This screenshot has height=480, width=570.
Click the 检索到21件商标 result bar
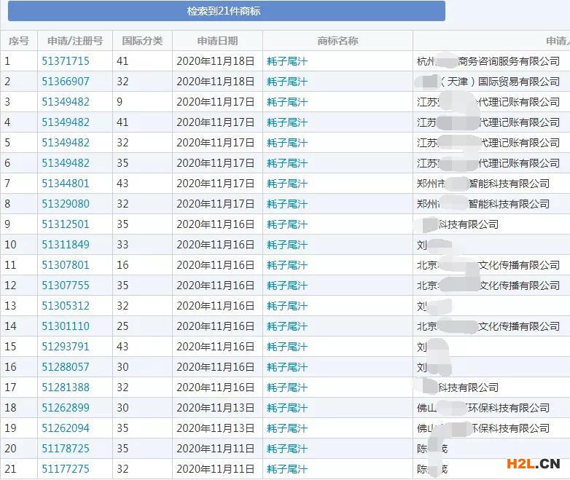coord(227,11)
